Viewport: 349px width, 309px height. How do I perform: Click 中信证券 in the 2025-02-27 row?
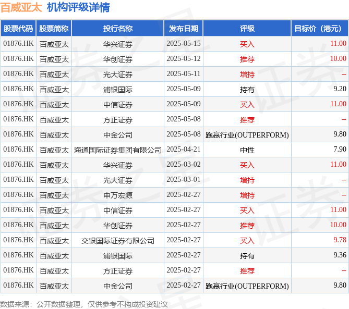(118, 211)
